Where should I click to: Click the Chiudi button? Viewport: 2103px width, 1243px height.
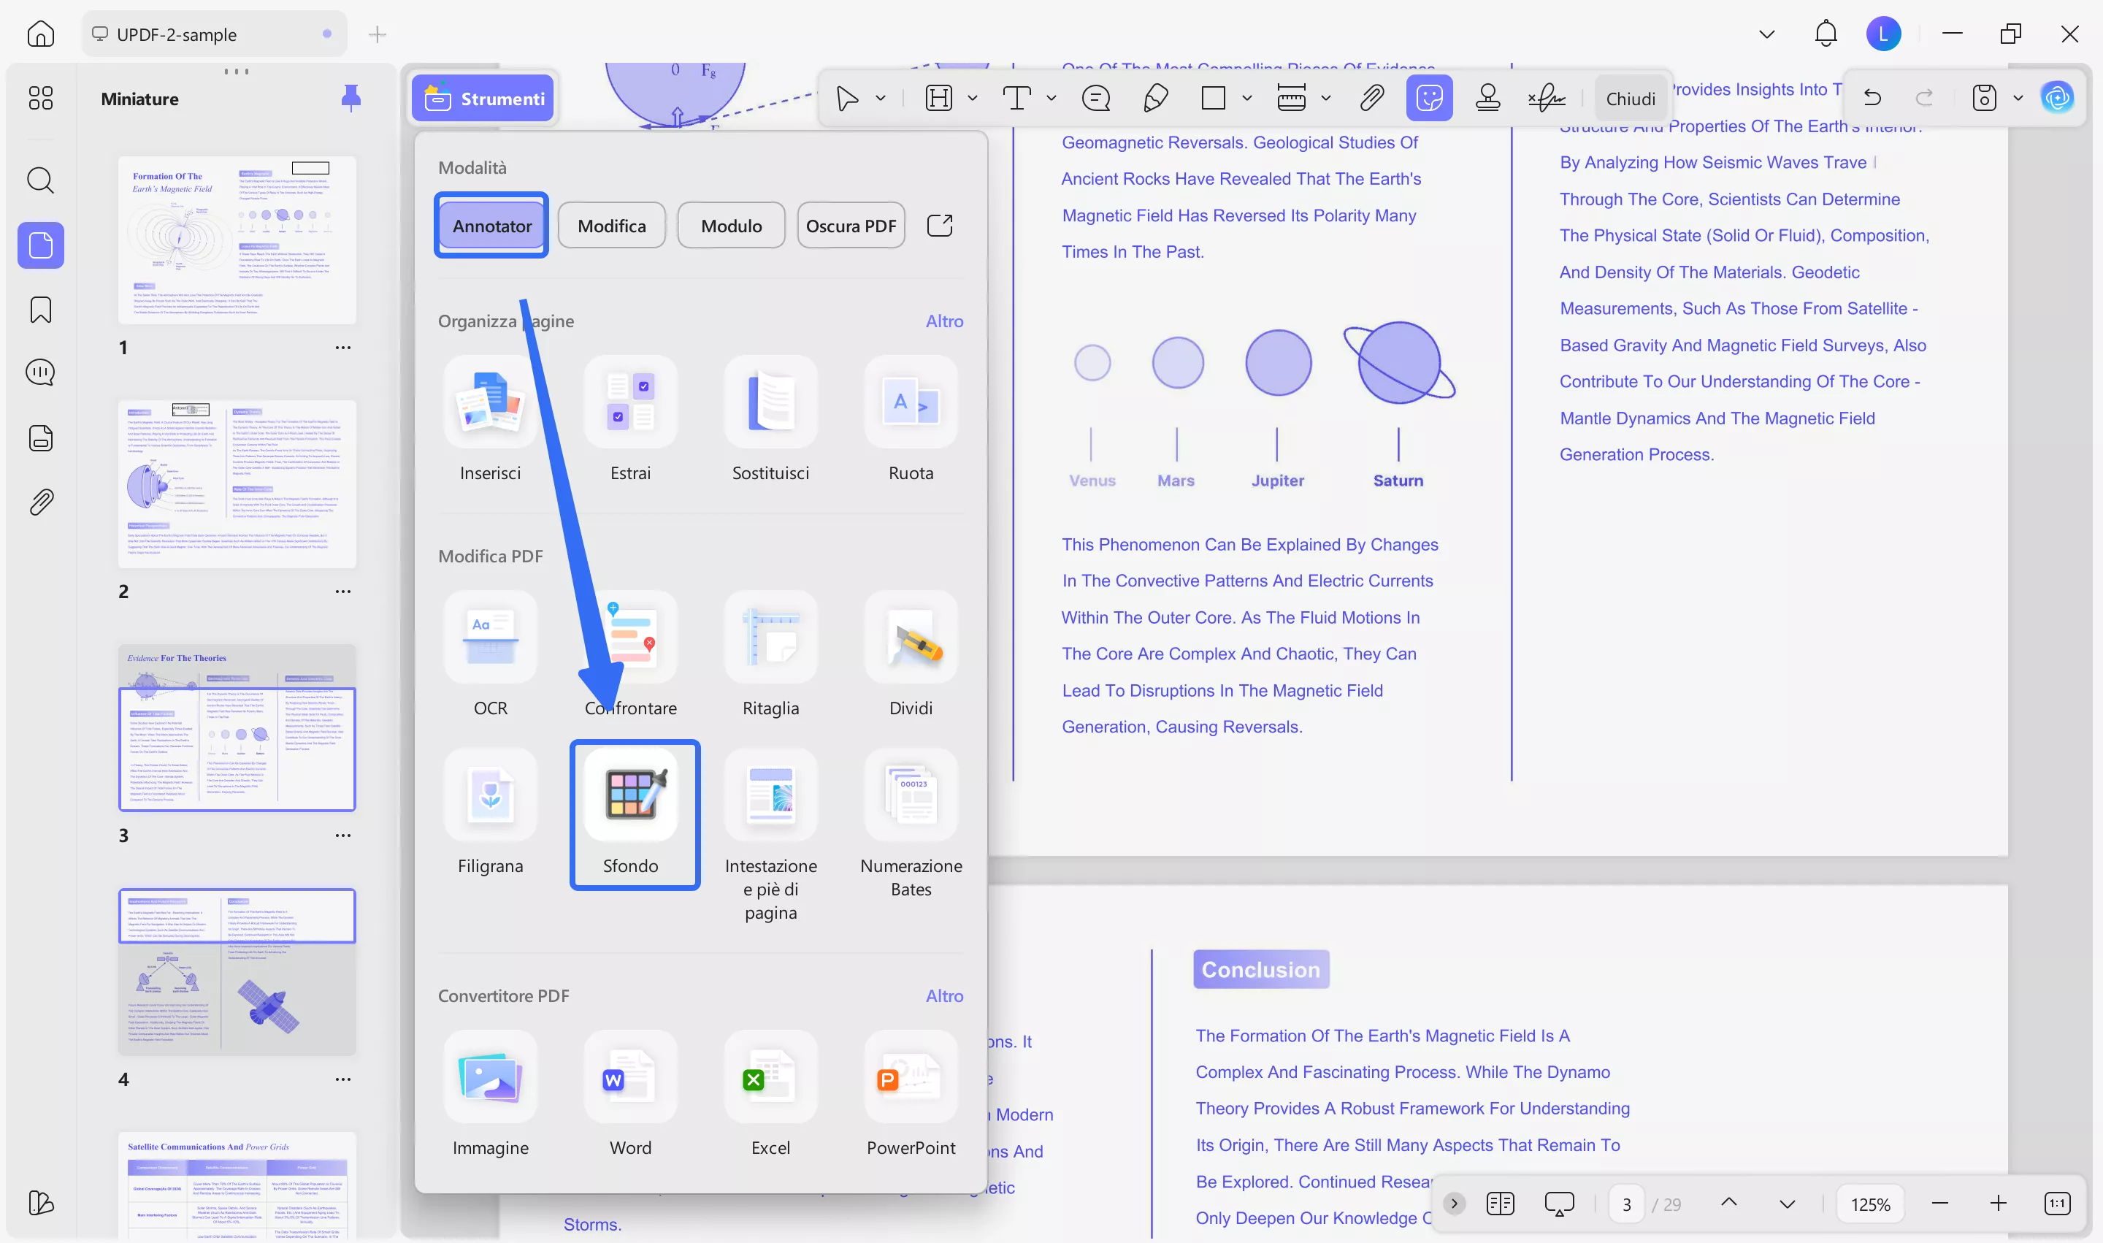(1630, 98)
